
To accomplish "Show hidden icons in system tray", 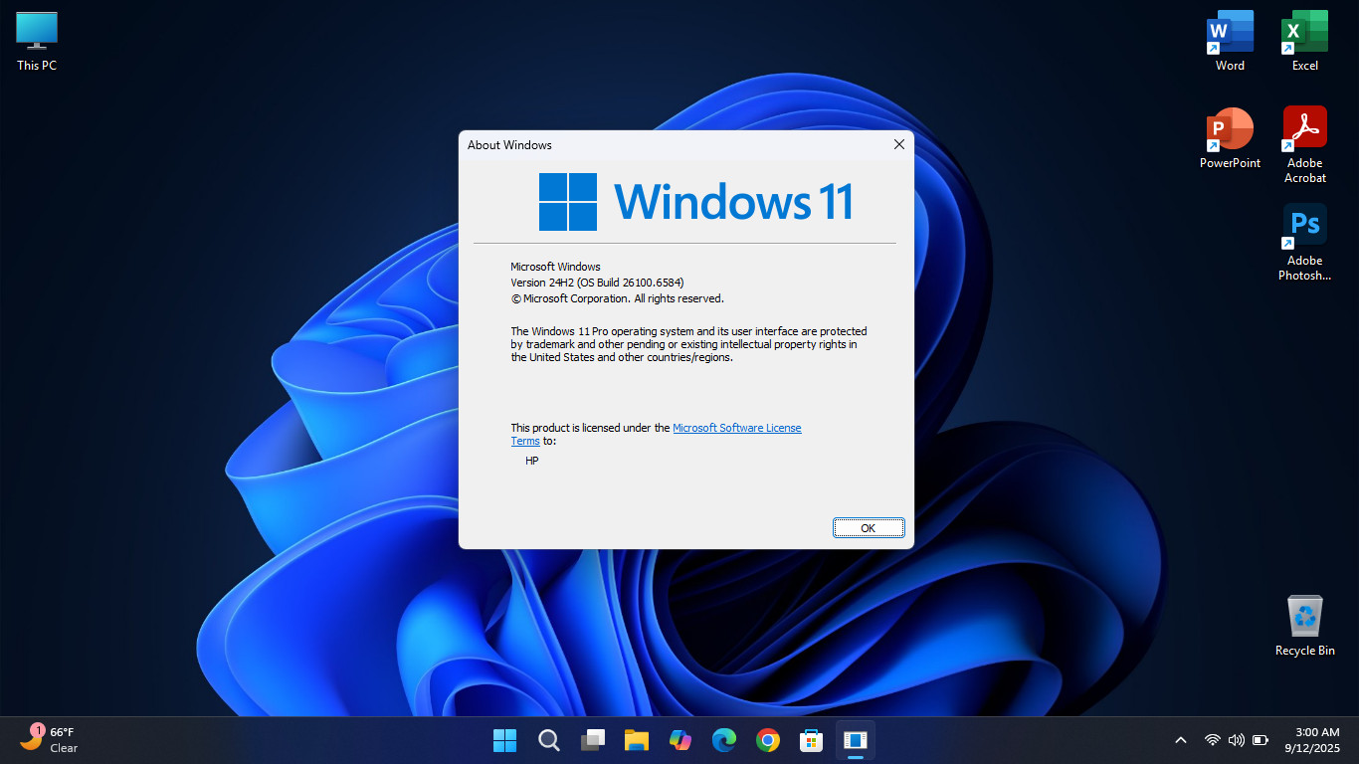I will click(1181, 740).
